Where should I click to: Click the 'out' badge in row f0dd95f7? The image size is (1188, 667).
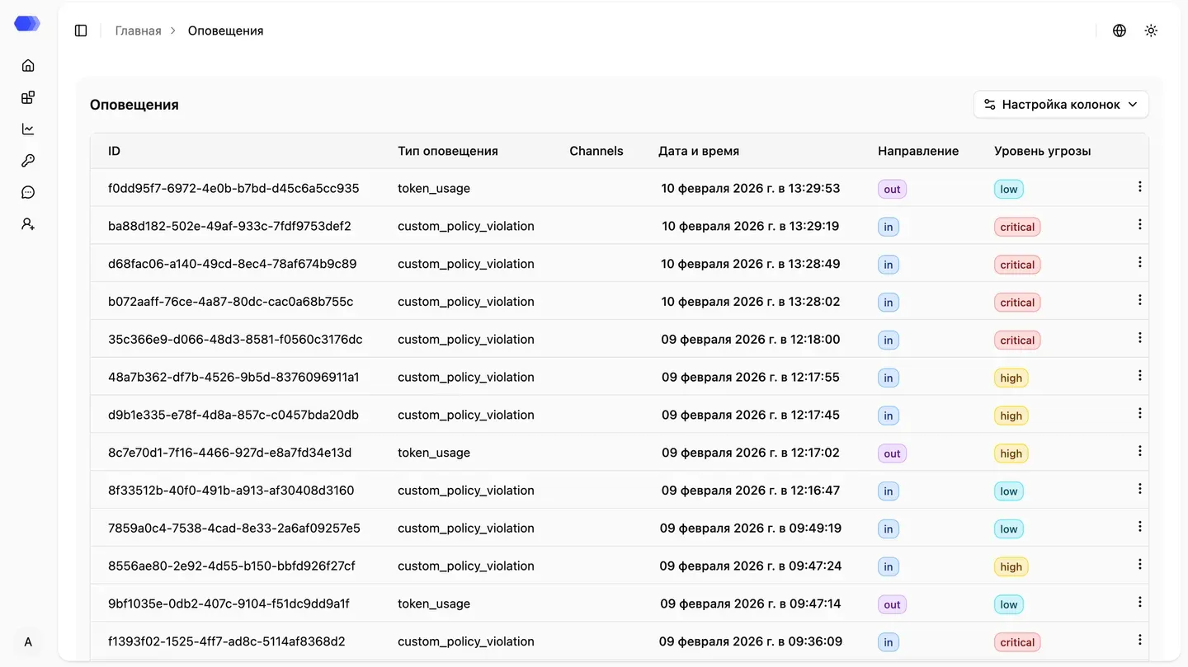[x=892, y=189]
